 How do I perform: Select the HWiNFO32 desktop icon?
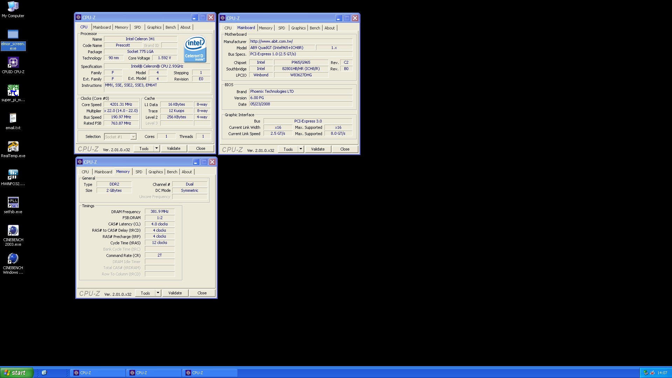click(x=13, y=177)
